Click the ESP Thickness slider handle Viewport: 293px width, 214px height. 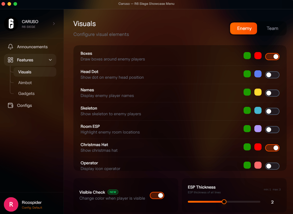tap(224, 202)
